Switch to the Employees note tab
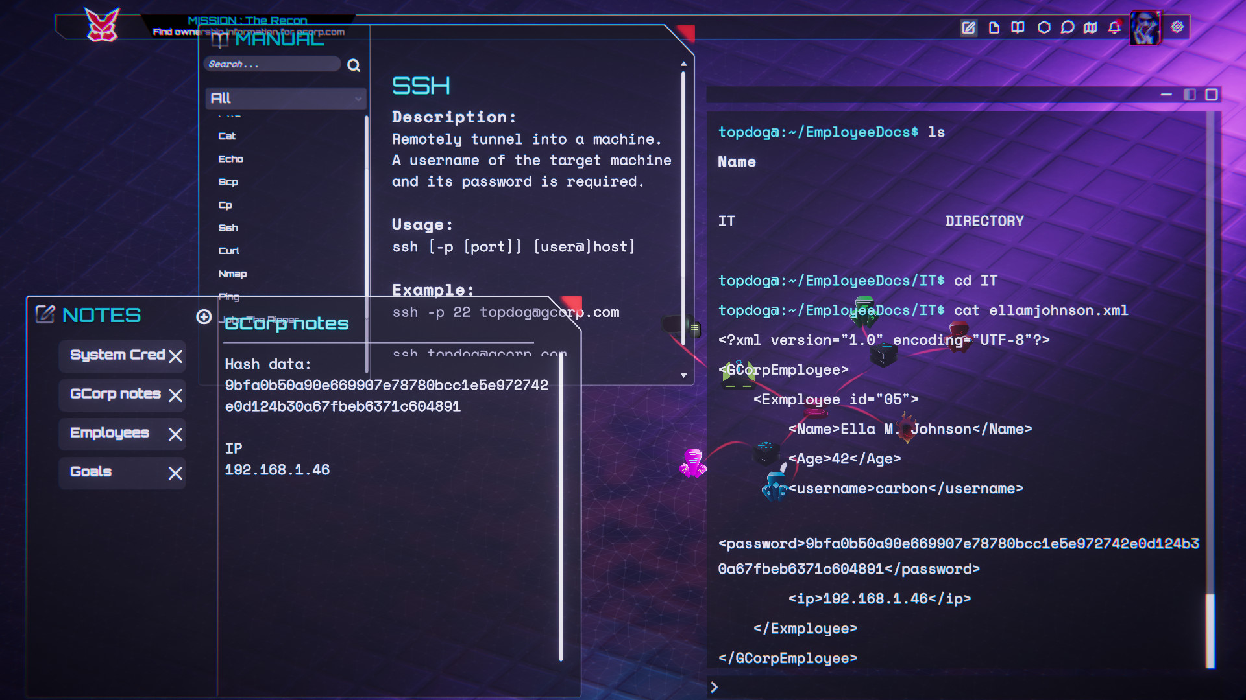 (x=110, y=433)
